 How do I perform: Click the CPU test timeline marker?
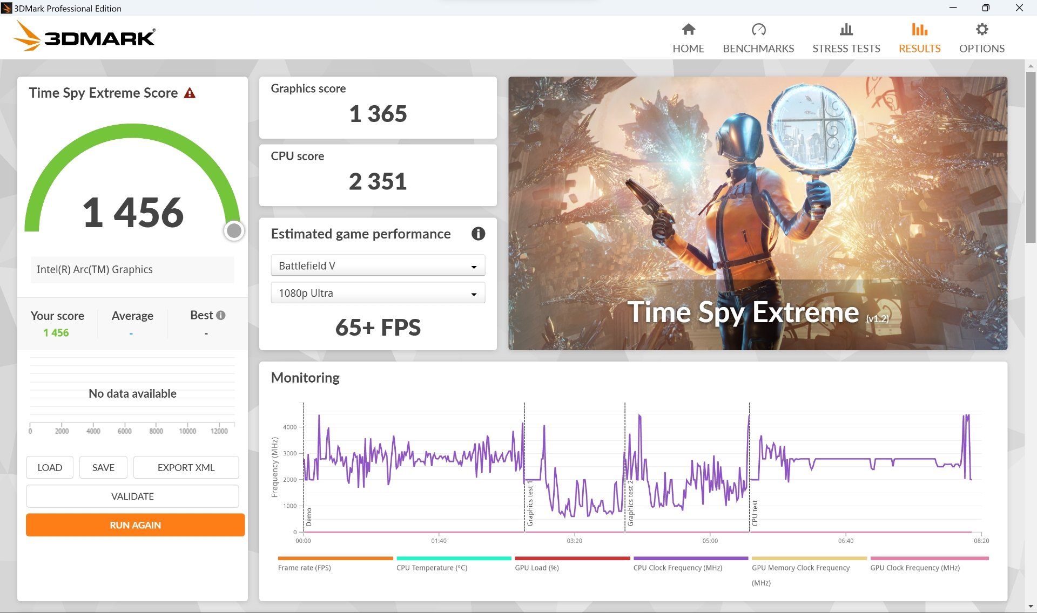pos(755,513)
